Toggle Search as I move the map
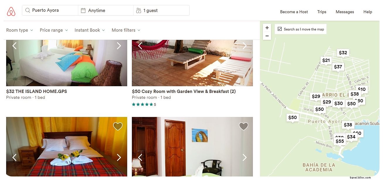The height and width of the screenshot is (180, 383). 280,29
